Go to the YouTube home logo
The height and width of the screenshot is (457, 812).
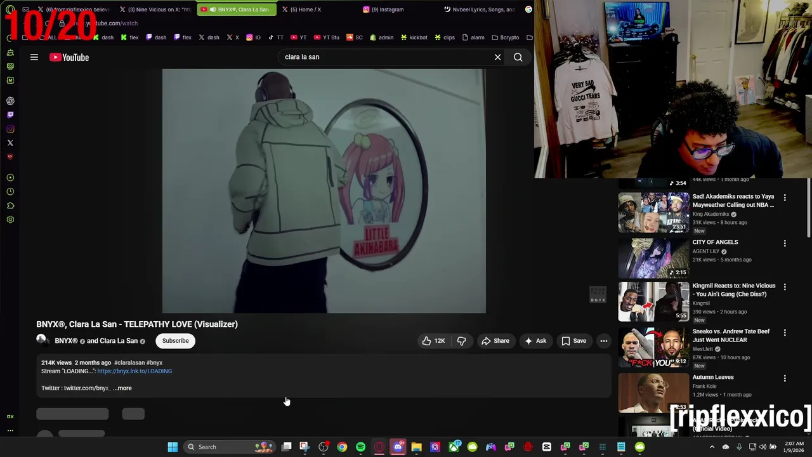click(x=69, y=57)
